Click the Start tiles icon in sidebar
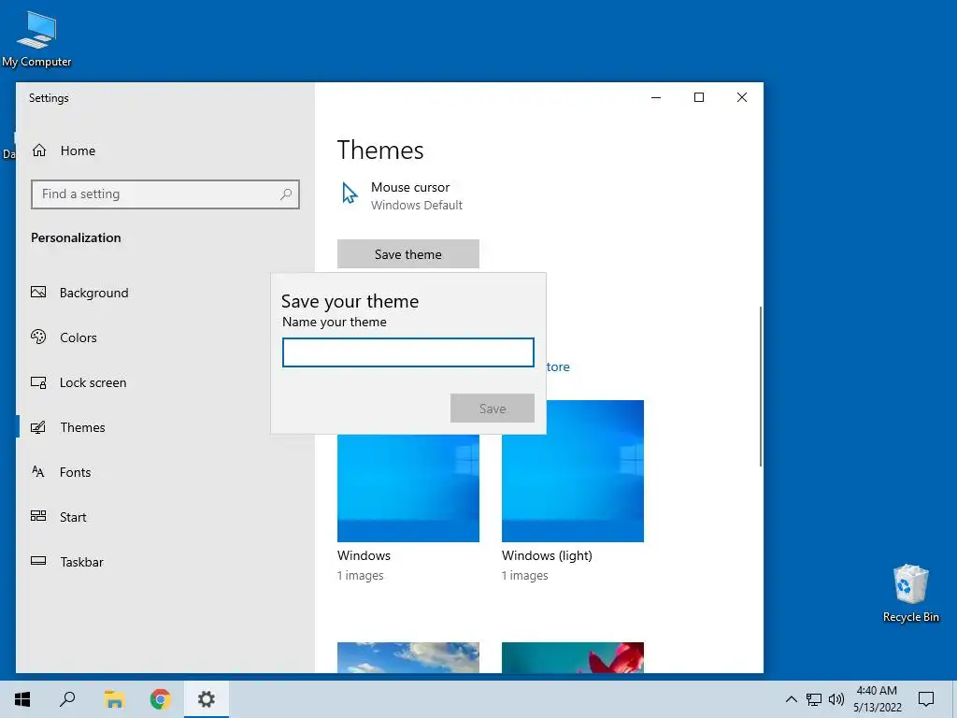957x718 pixels. [x=38, y=516]
